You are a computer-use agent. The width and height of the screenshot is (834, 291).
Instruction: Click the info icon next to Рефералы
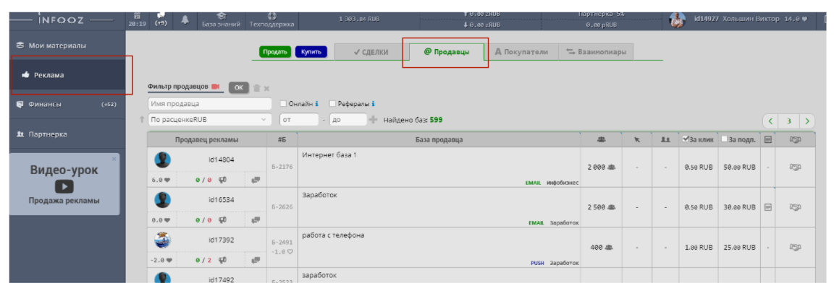coord(374,104)
